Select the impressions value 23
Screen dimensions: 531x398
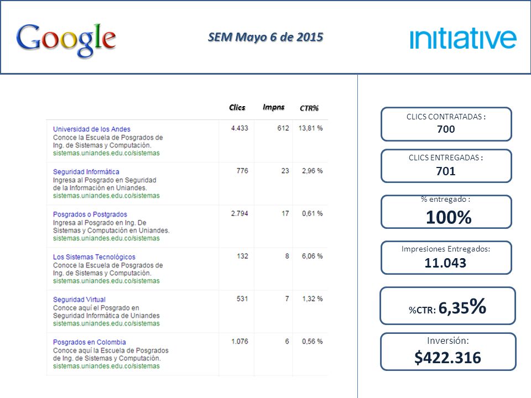[285, 171]
